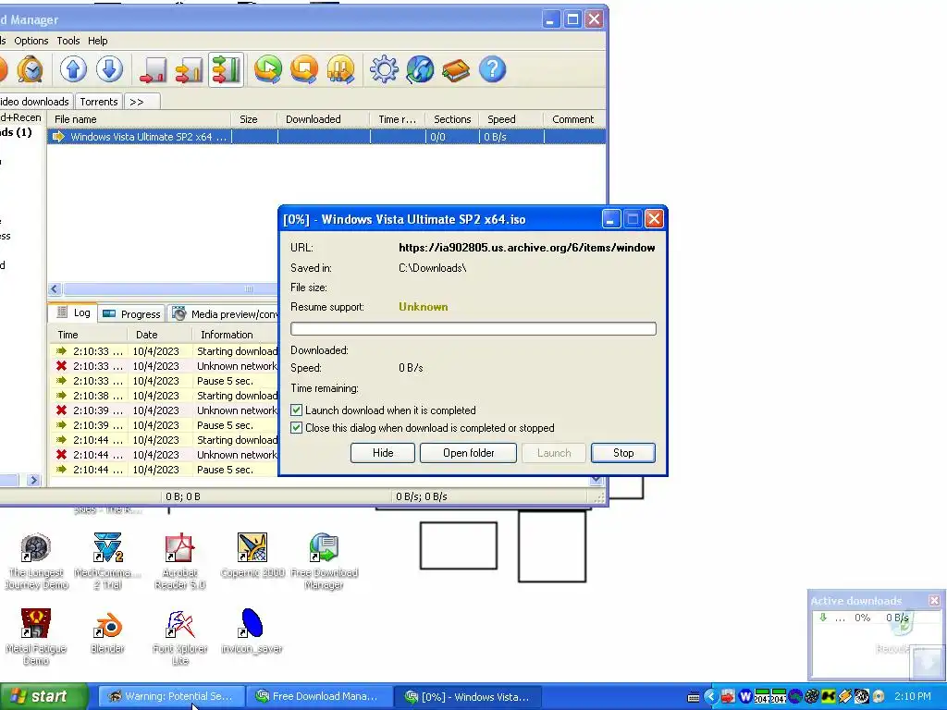Click the dial-up globe phone icon
The width and height of the screenshot is (947, 710).
tap(421, 69)
